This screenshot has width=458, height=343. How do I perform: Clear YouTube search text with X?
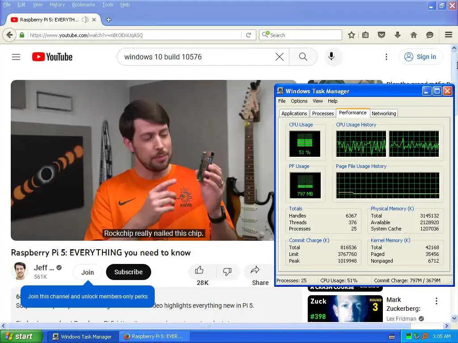280,57
